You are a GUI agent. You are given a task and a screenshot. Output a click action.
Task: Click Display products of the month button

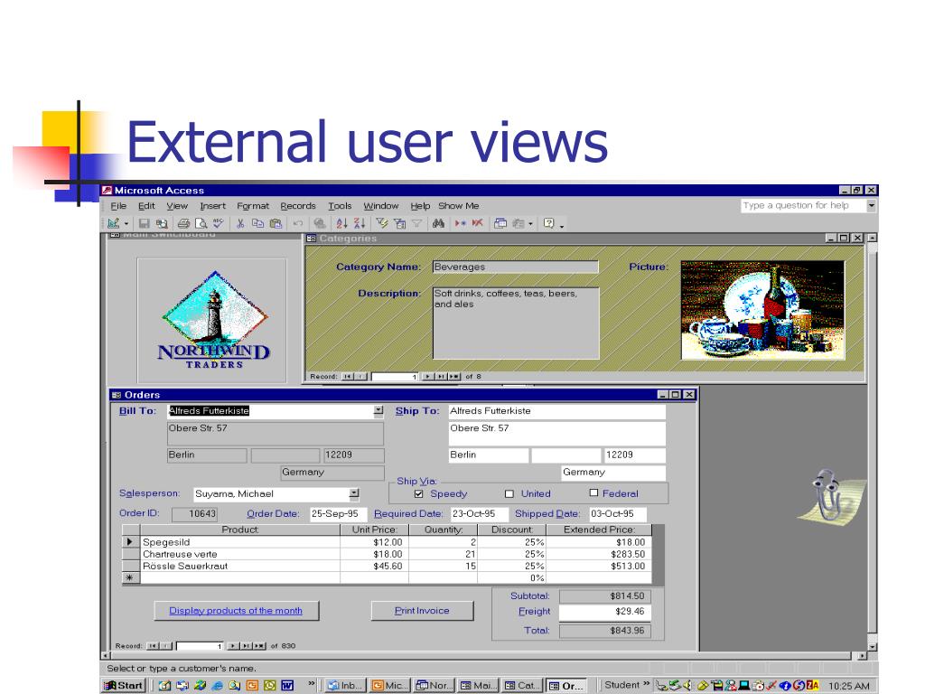tap(236, 611)
